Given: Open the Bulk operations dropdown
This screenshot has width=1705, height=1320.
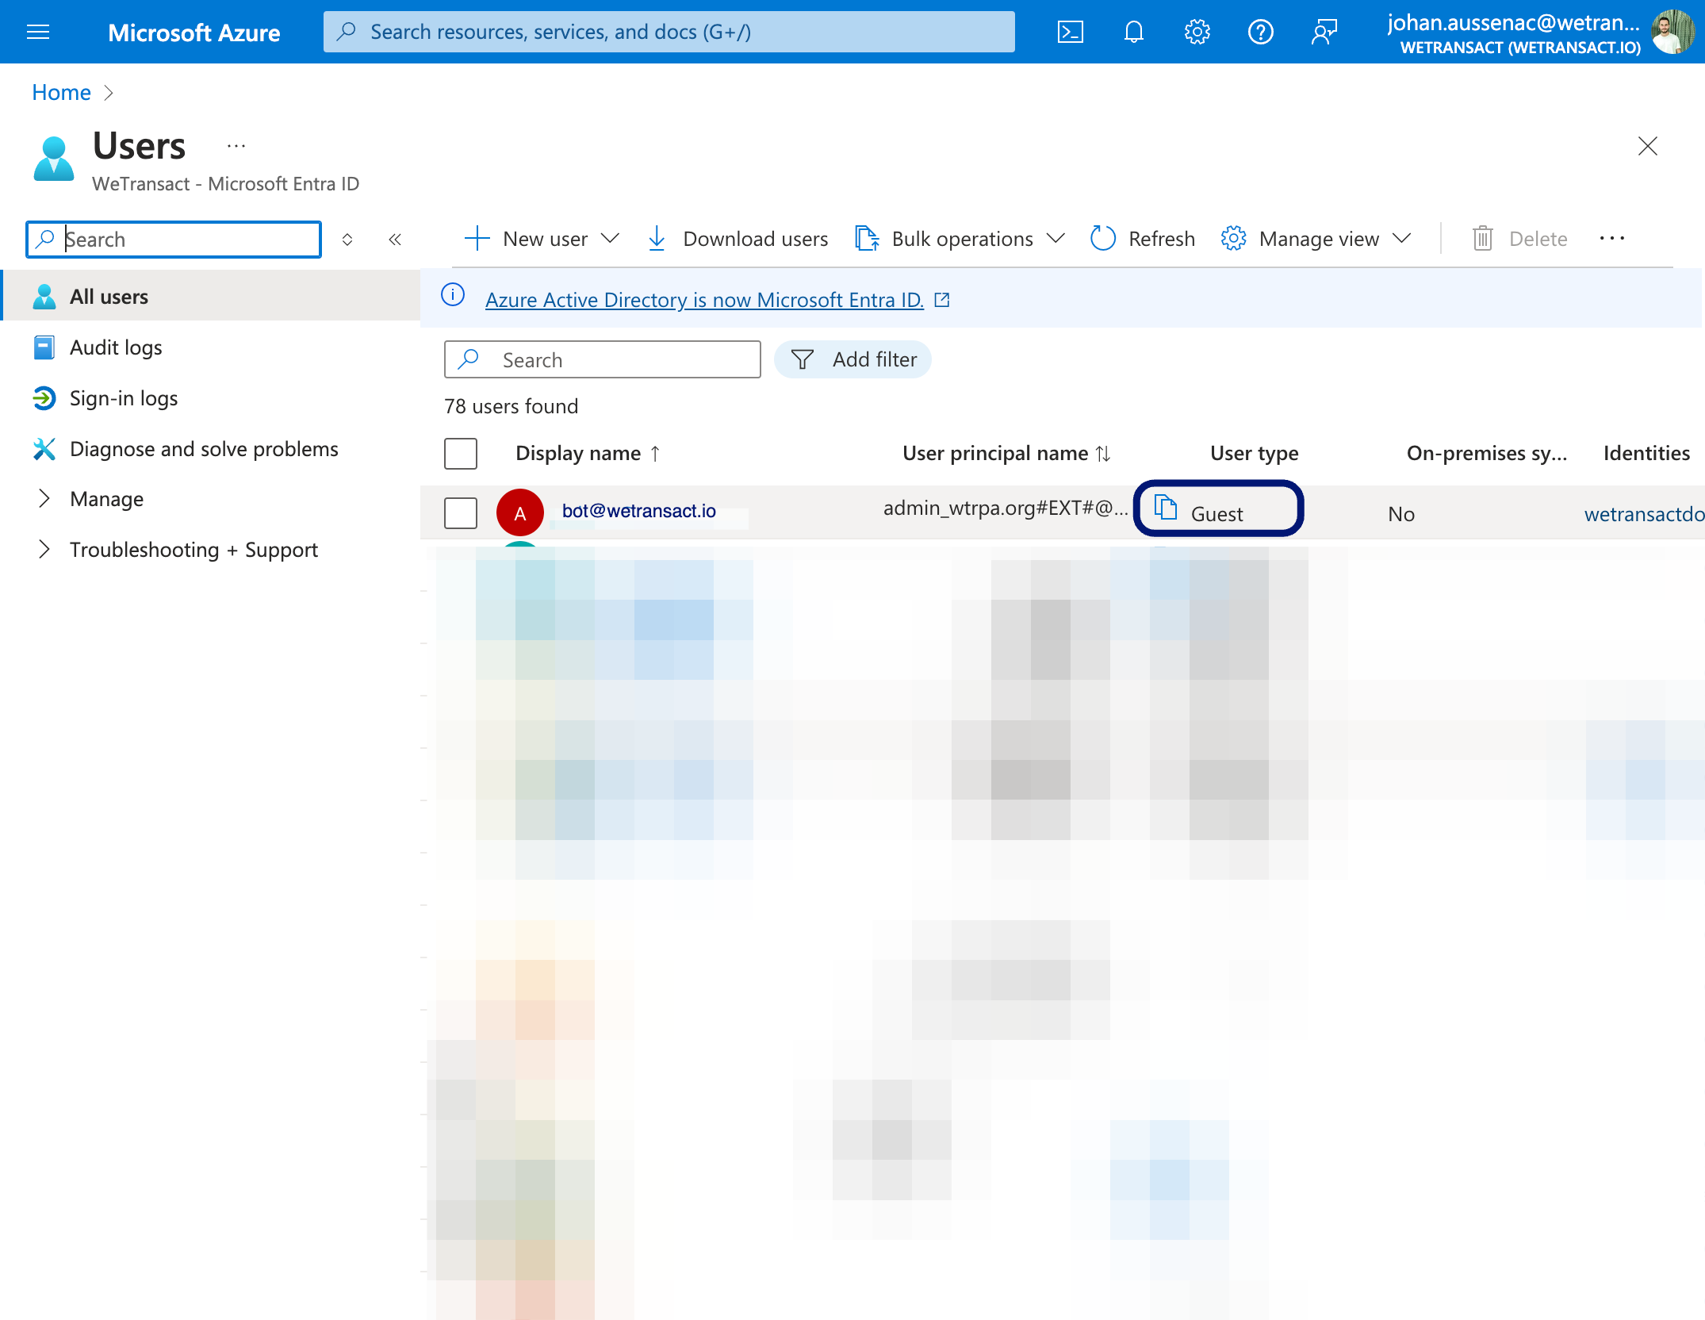Looking at the screenshot, I should click(960, 239).
